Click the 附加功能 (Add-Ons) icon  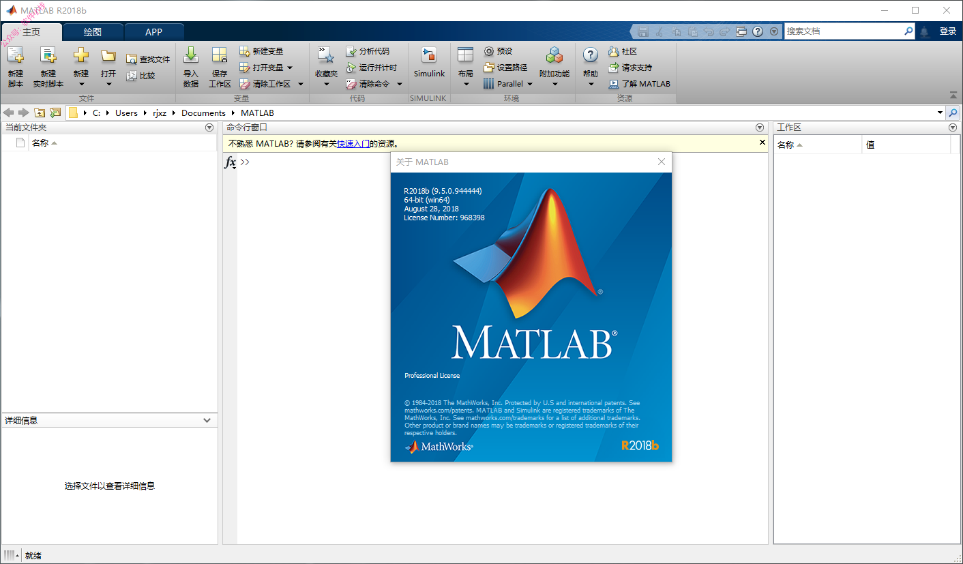[554, 56]
